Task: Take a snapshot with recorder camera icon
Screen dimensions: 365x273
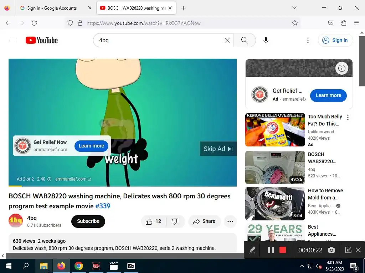Action: tap(331, 250)
